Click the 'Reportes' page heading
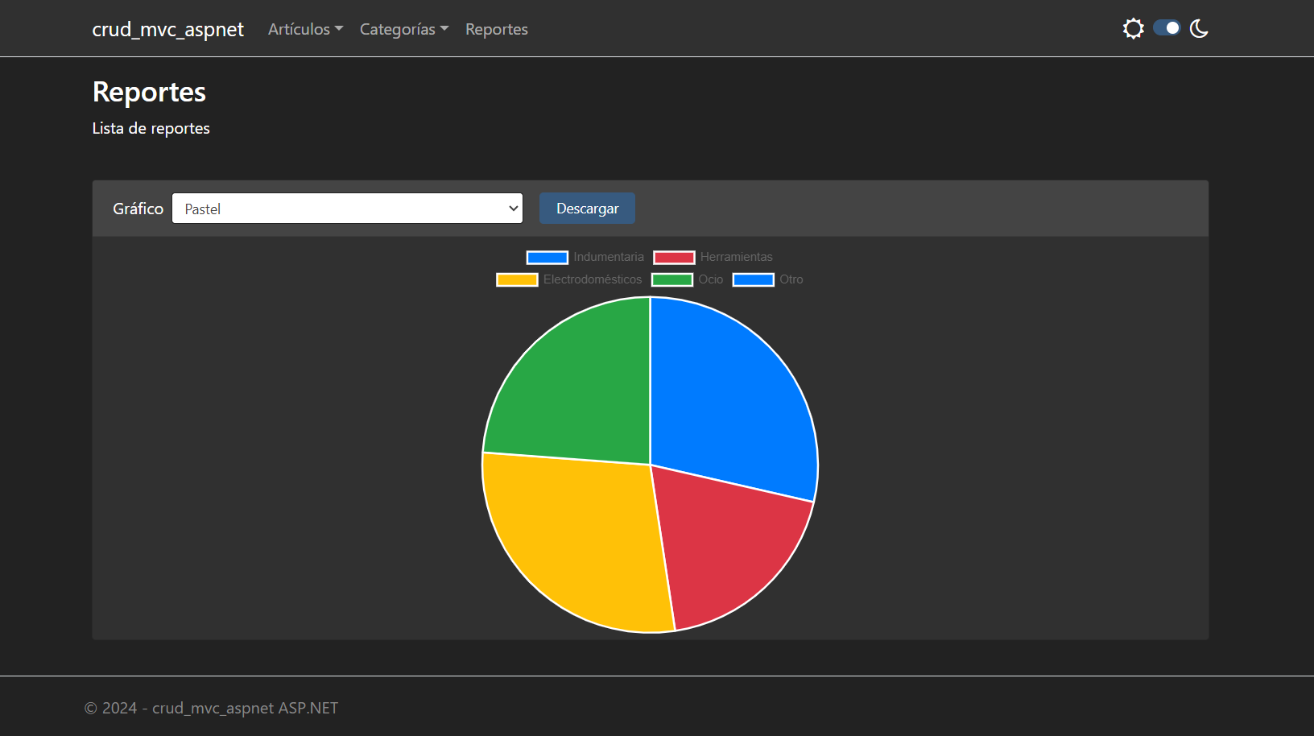 click(x=149, y=92)
